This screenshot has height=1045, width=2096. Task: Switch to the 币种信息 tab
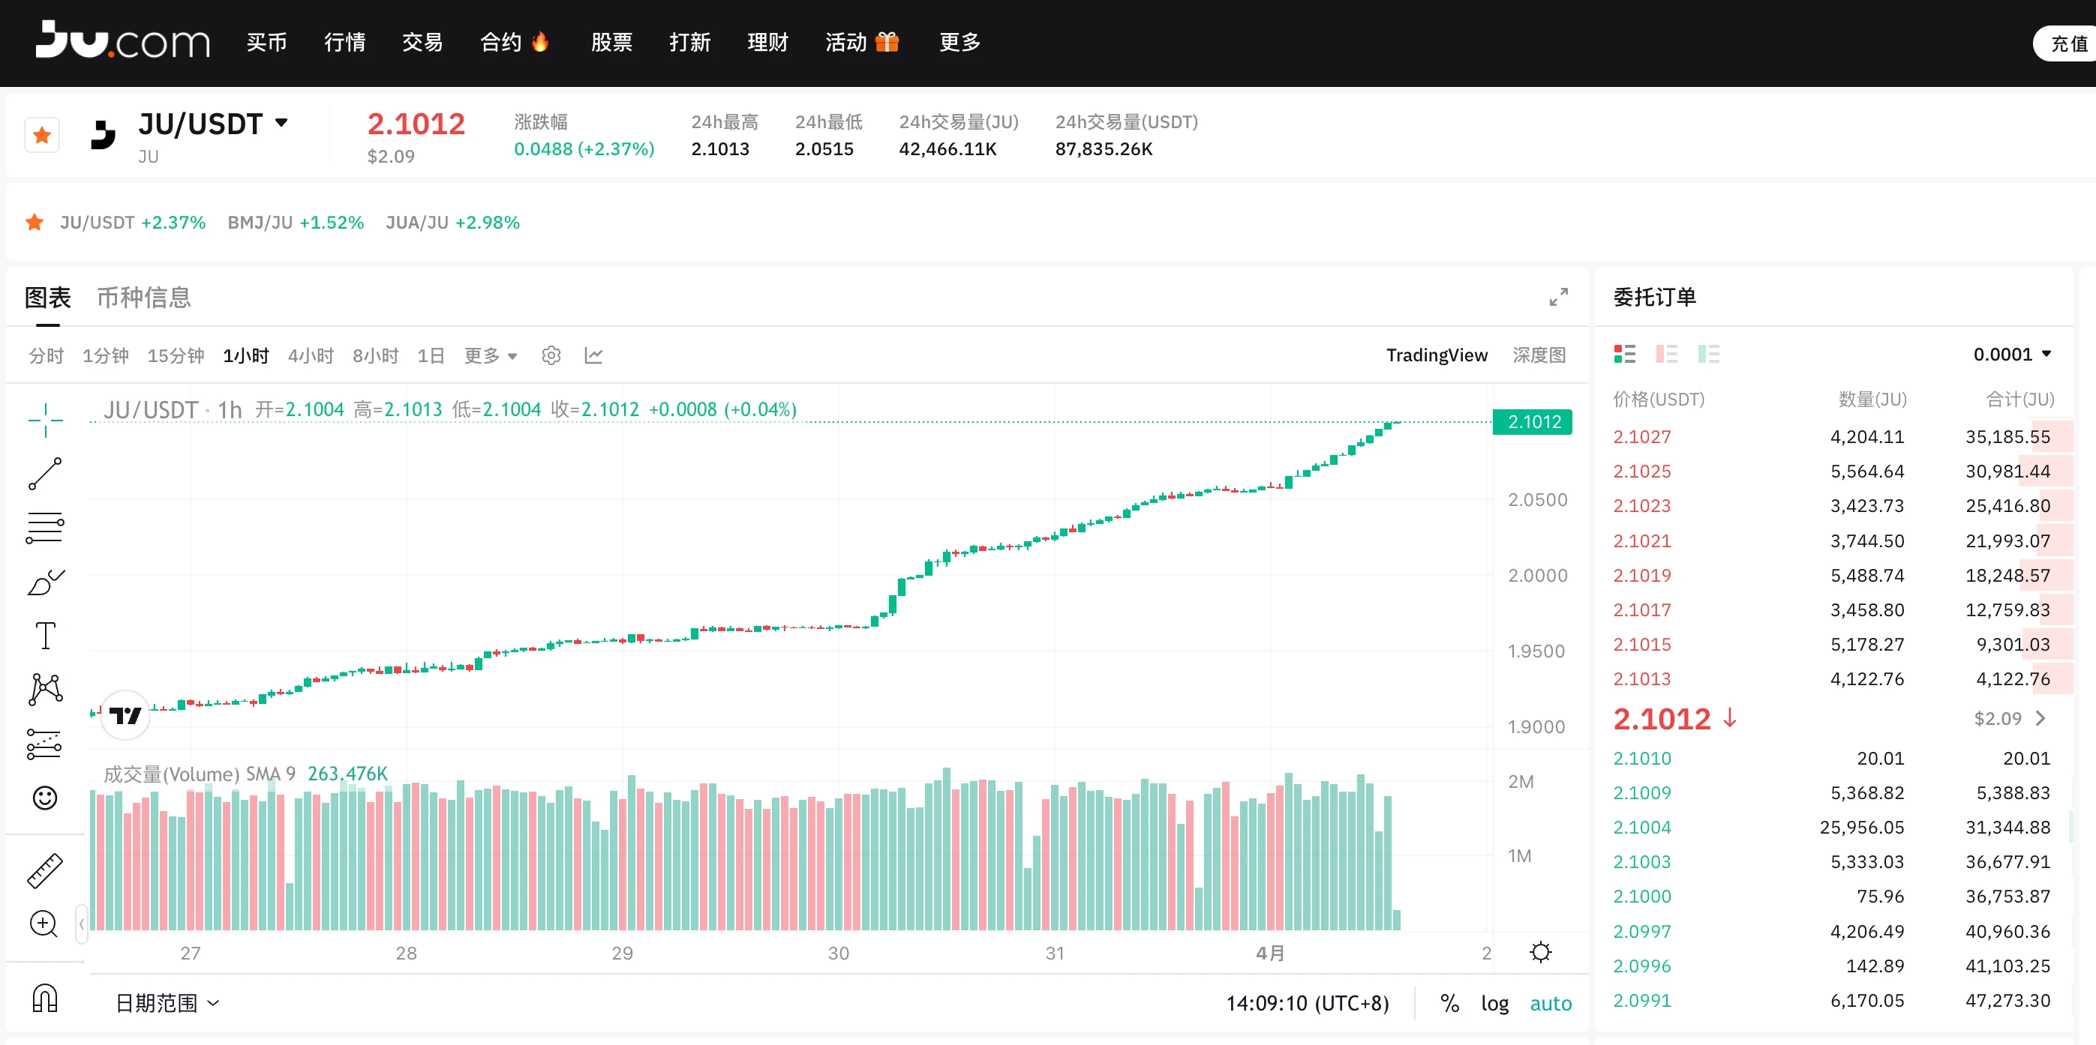(144, 298)
